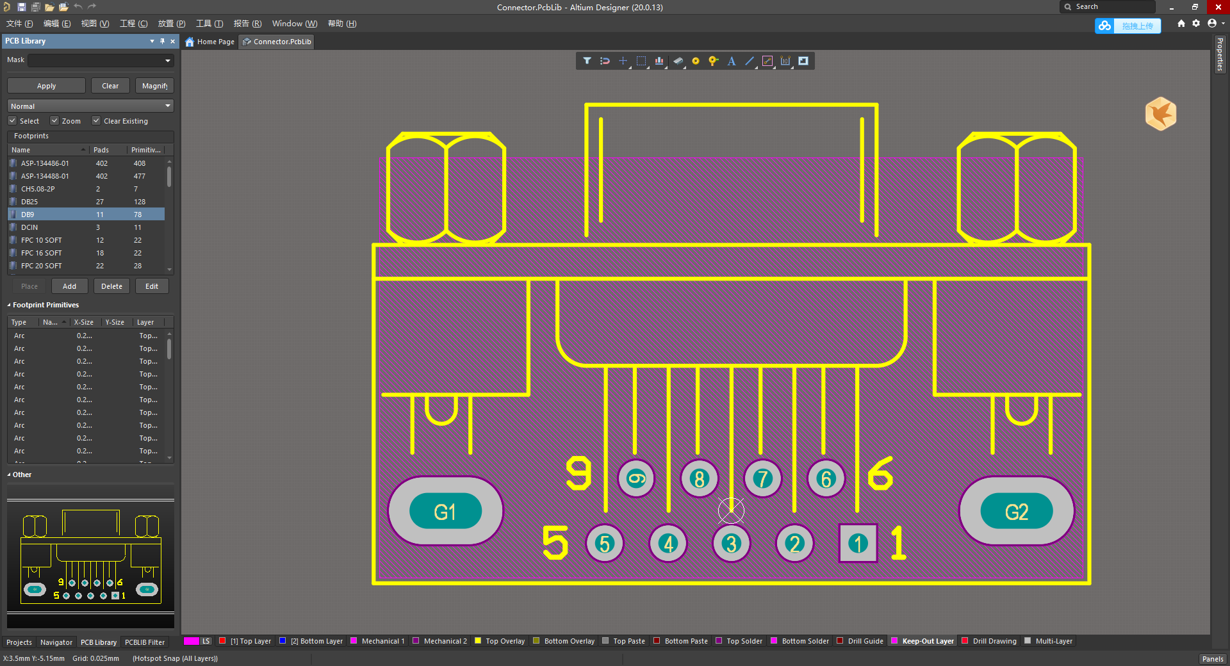Toggle the Clear Existing checkbox
The image size is (1230, 666).
96,120
